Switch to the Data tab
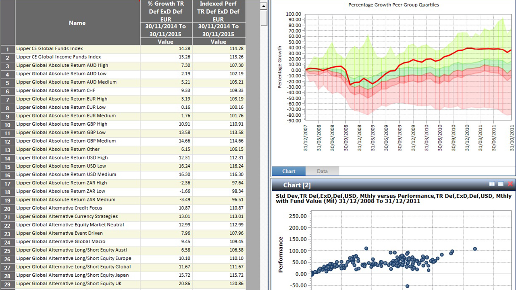Image resolution: width=516 pixels, height=290 pixels. coord(322,171)
